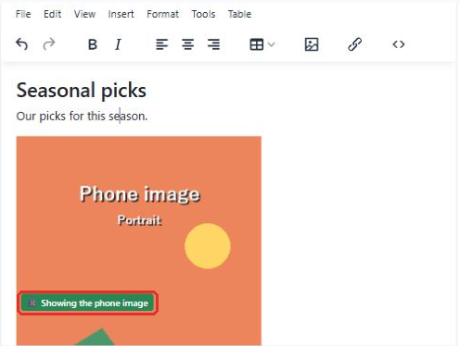Viewport: 460px width, 346px height.
Task: Center align the text
Action: tap(187, 44)
